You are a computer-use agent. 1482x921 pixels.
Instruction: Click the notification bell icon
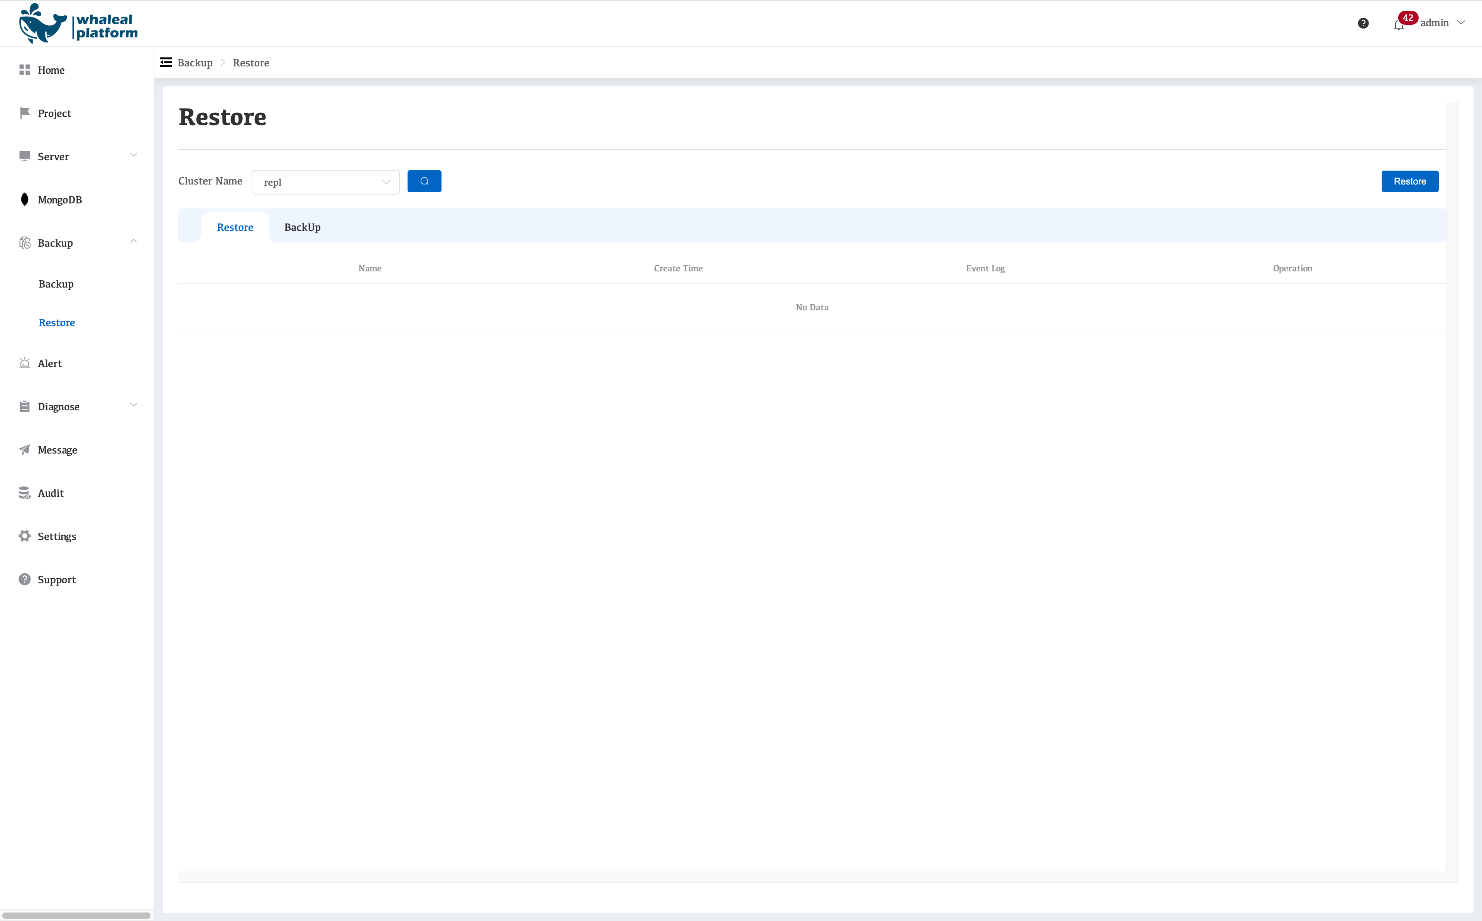click(1398, 25)
